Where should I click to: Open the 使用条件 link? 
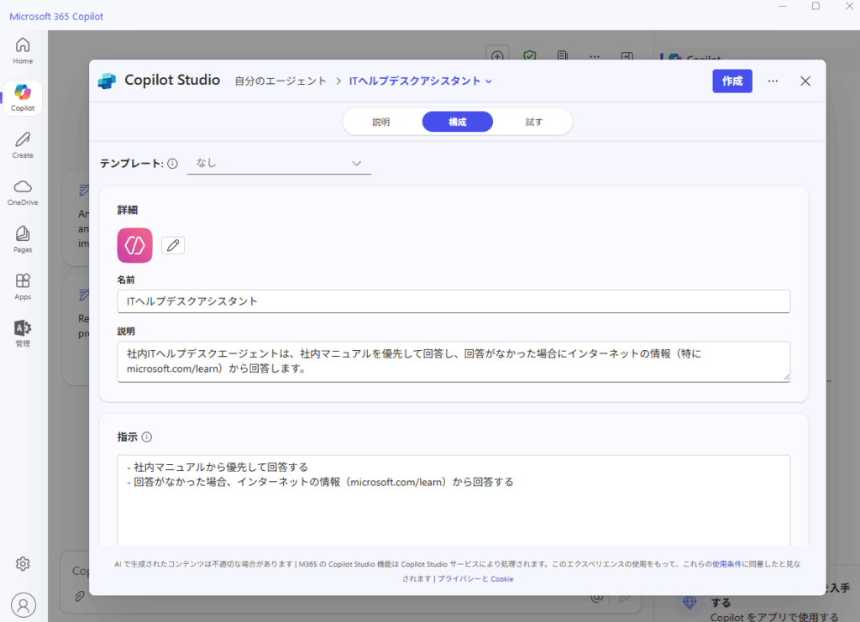(726, 564)
